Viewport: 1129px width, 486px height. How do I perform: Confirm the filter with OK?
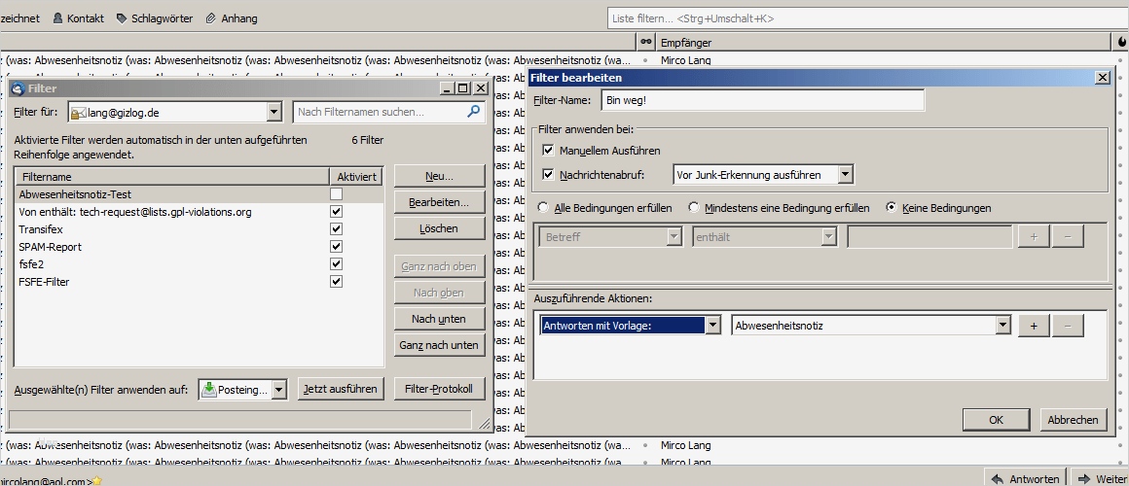996,420
